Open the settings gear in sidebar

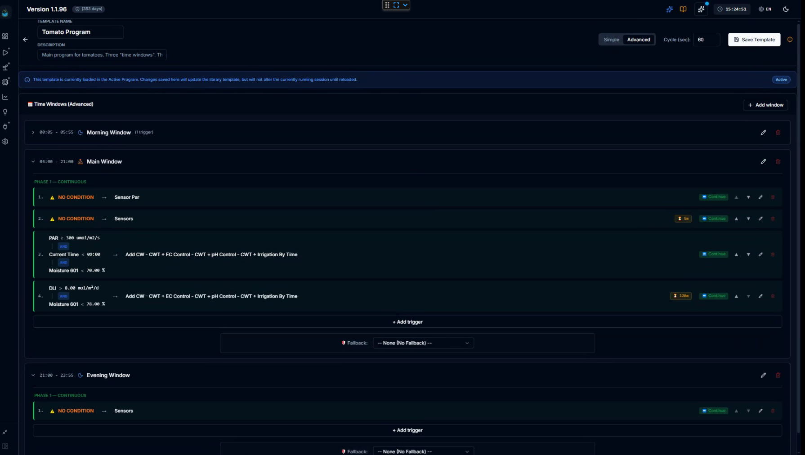click(x=5, y=142)
